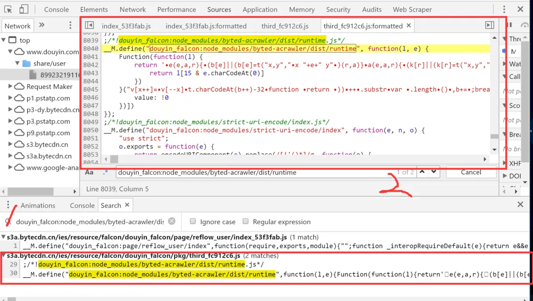Click the 89923219116 file icon
This screenshot has height=301, width=533.
point(34,75)
